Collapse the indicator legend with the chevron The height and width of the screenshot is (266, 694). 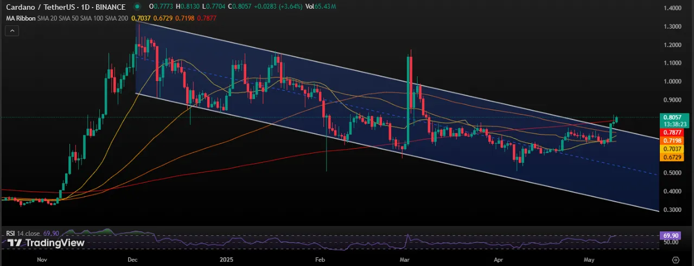click(12, 31)
